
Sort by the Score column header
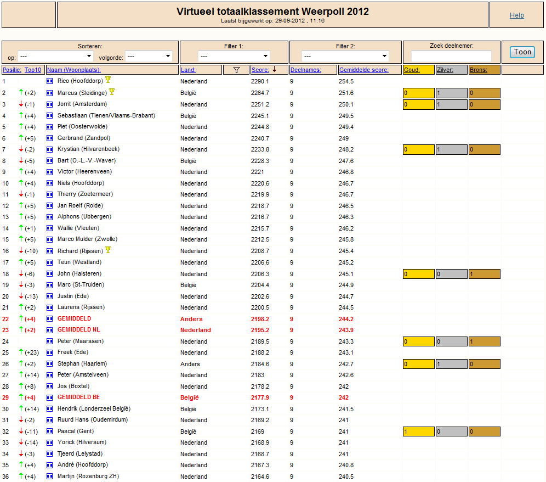coord(260,70)
